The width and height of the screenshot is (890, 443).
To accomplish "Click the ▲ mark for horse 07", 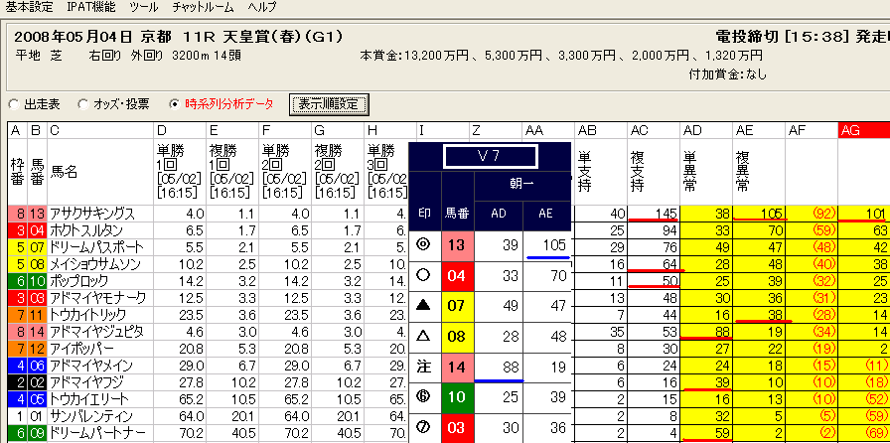I will 423,306.
